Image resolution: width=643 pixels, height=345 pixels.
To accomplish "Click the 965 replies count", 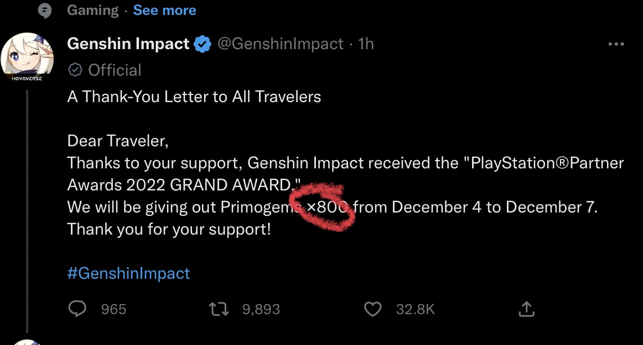I will (x=113, y=310).
